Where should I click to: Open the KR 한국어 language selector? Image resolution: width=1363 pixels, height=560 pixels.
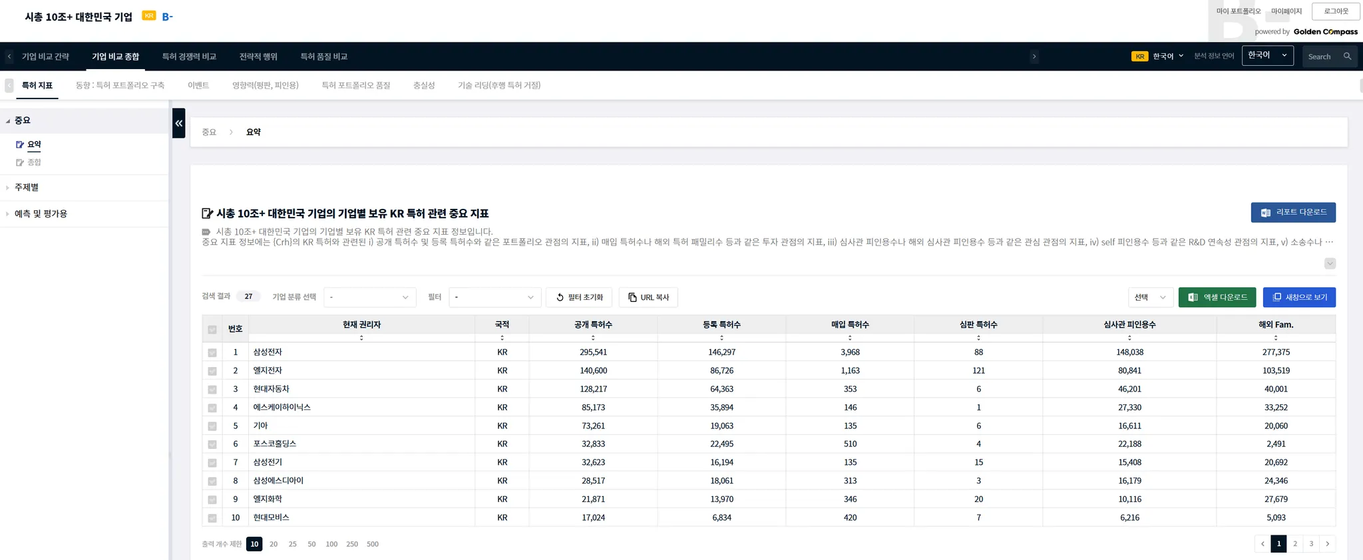click(x=1157, y=57)
